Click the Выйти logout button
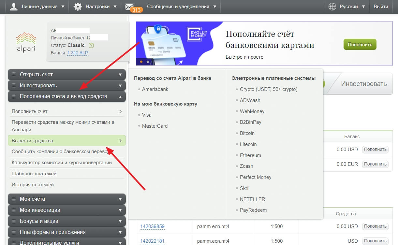The width and height of the screenshot is (398, 245). (381, 7)
